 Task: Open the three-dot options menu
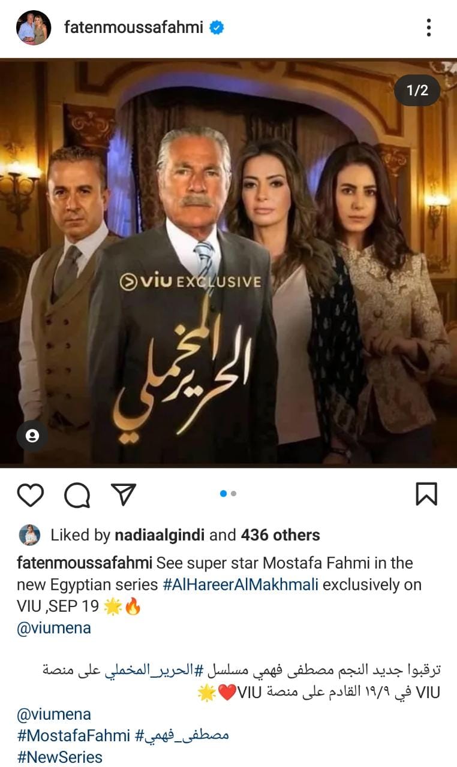(x=428, y=28)
